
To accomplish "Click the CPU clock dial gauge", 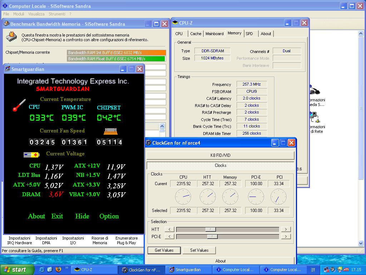I will coord(183,197).
